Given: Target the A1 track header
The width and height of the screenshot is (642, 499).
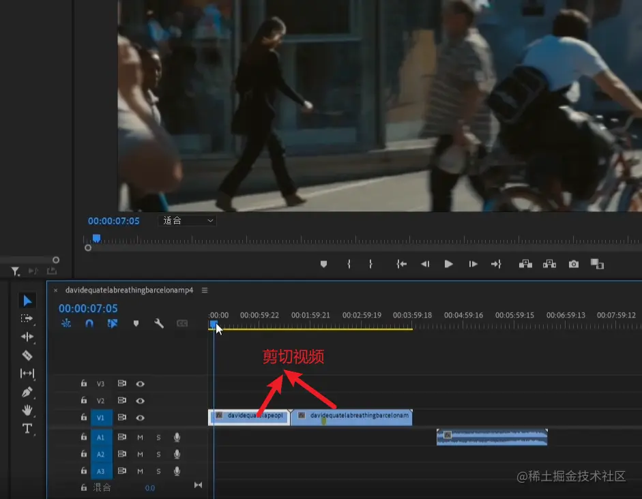Looking at the screenshot, I should 101,437.
